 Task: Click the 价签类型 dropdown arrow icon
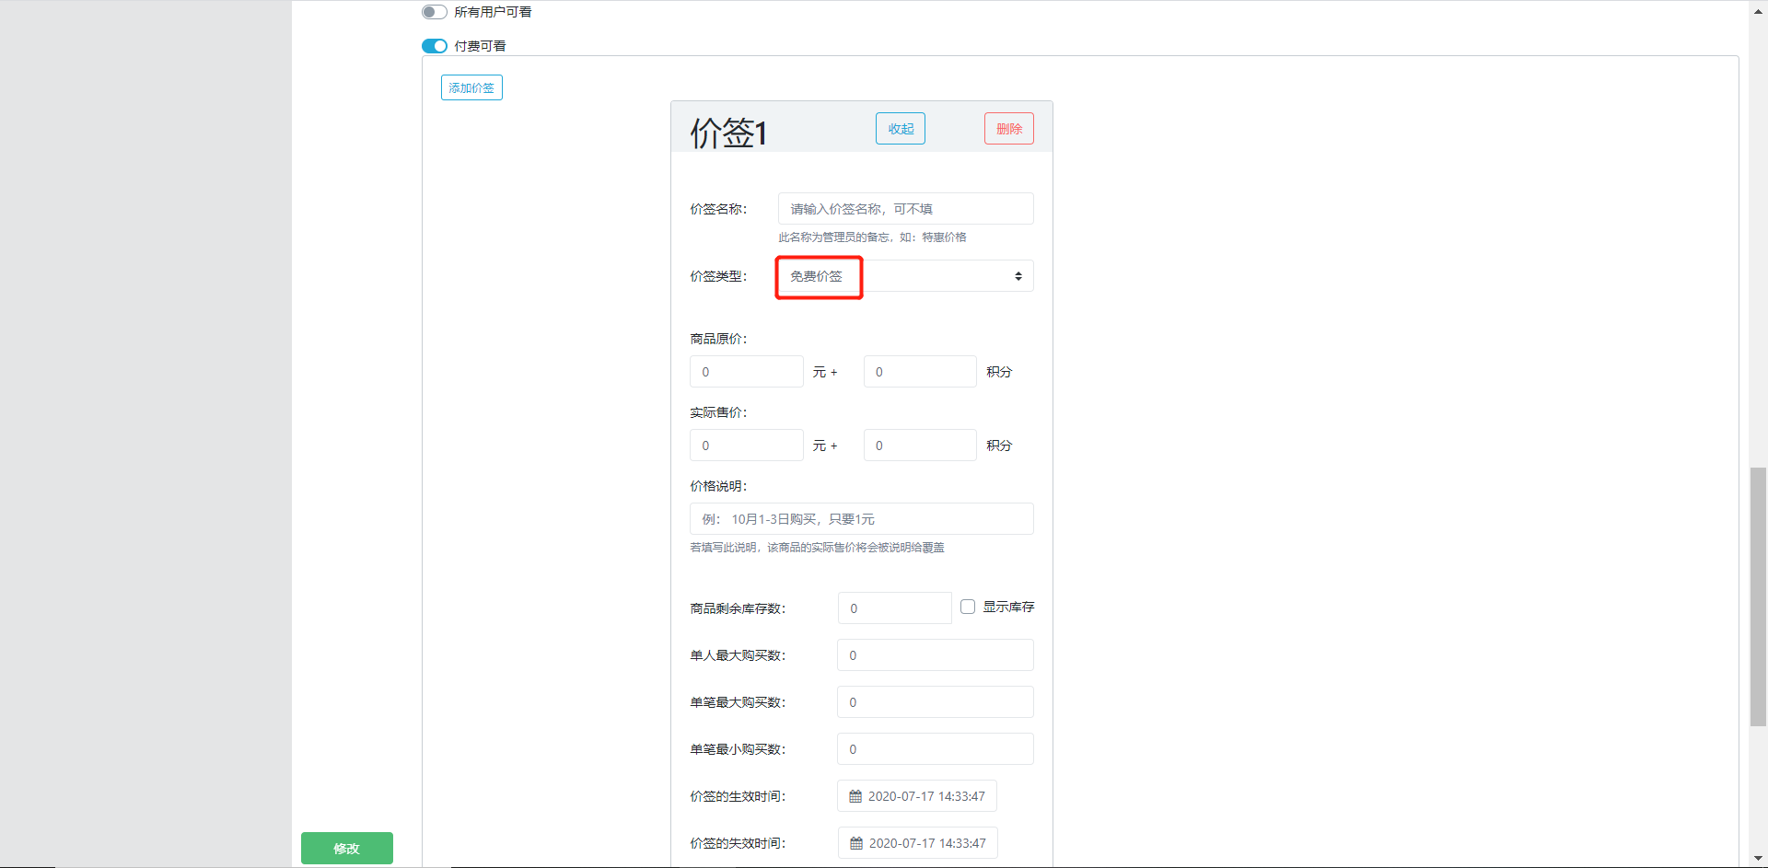(x=1018, y=276)
